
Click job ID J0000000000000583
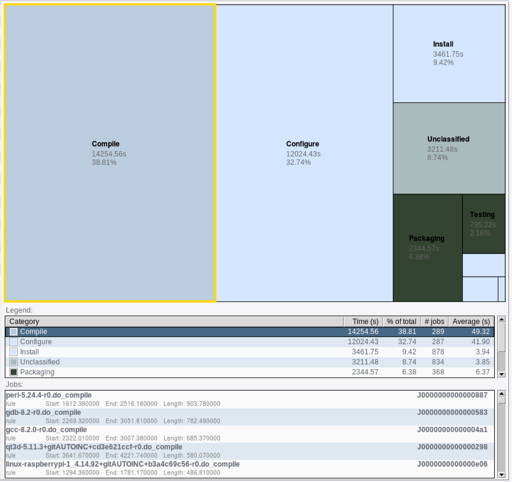pos(452,413)
